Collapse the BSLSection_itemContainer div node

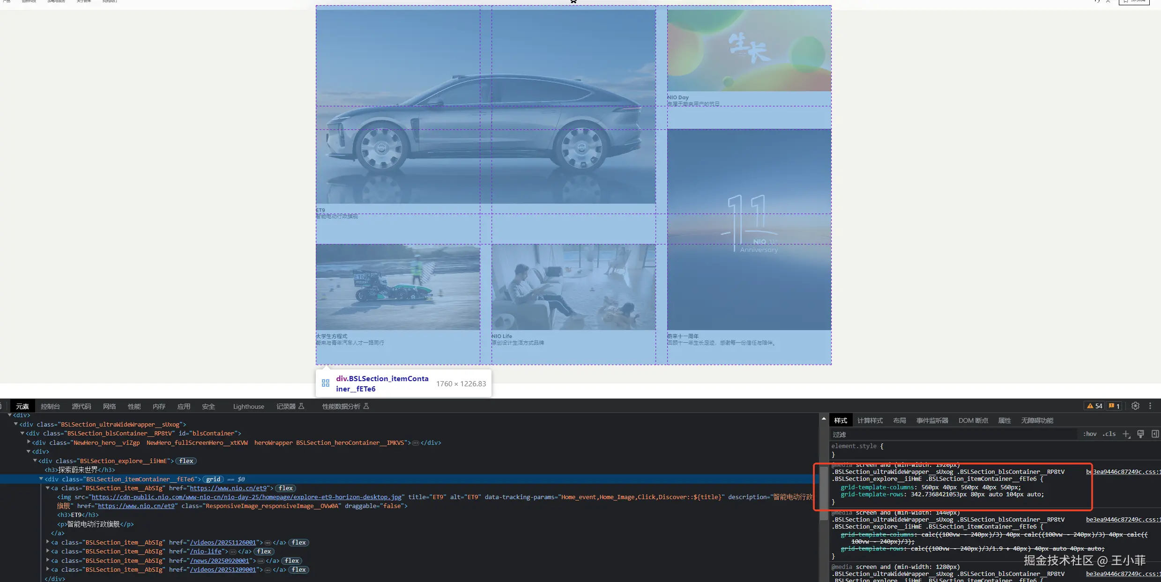41,479
